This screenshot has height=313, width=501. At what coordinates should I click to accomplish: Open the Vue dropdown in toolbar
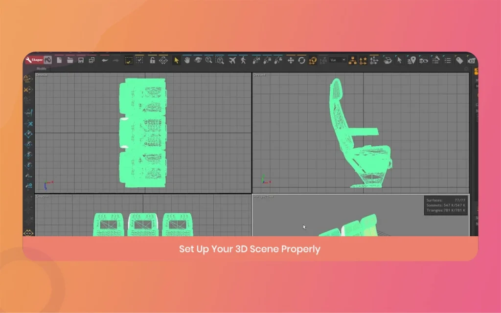point(338,60)
